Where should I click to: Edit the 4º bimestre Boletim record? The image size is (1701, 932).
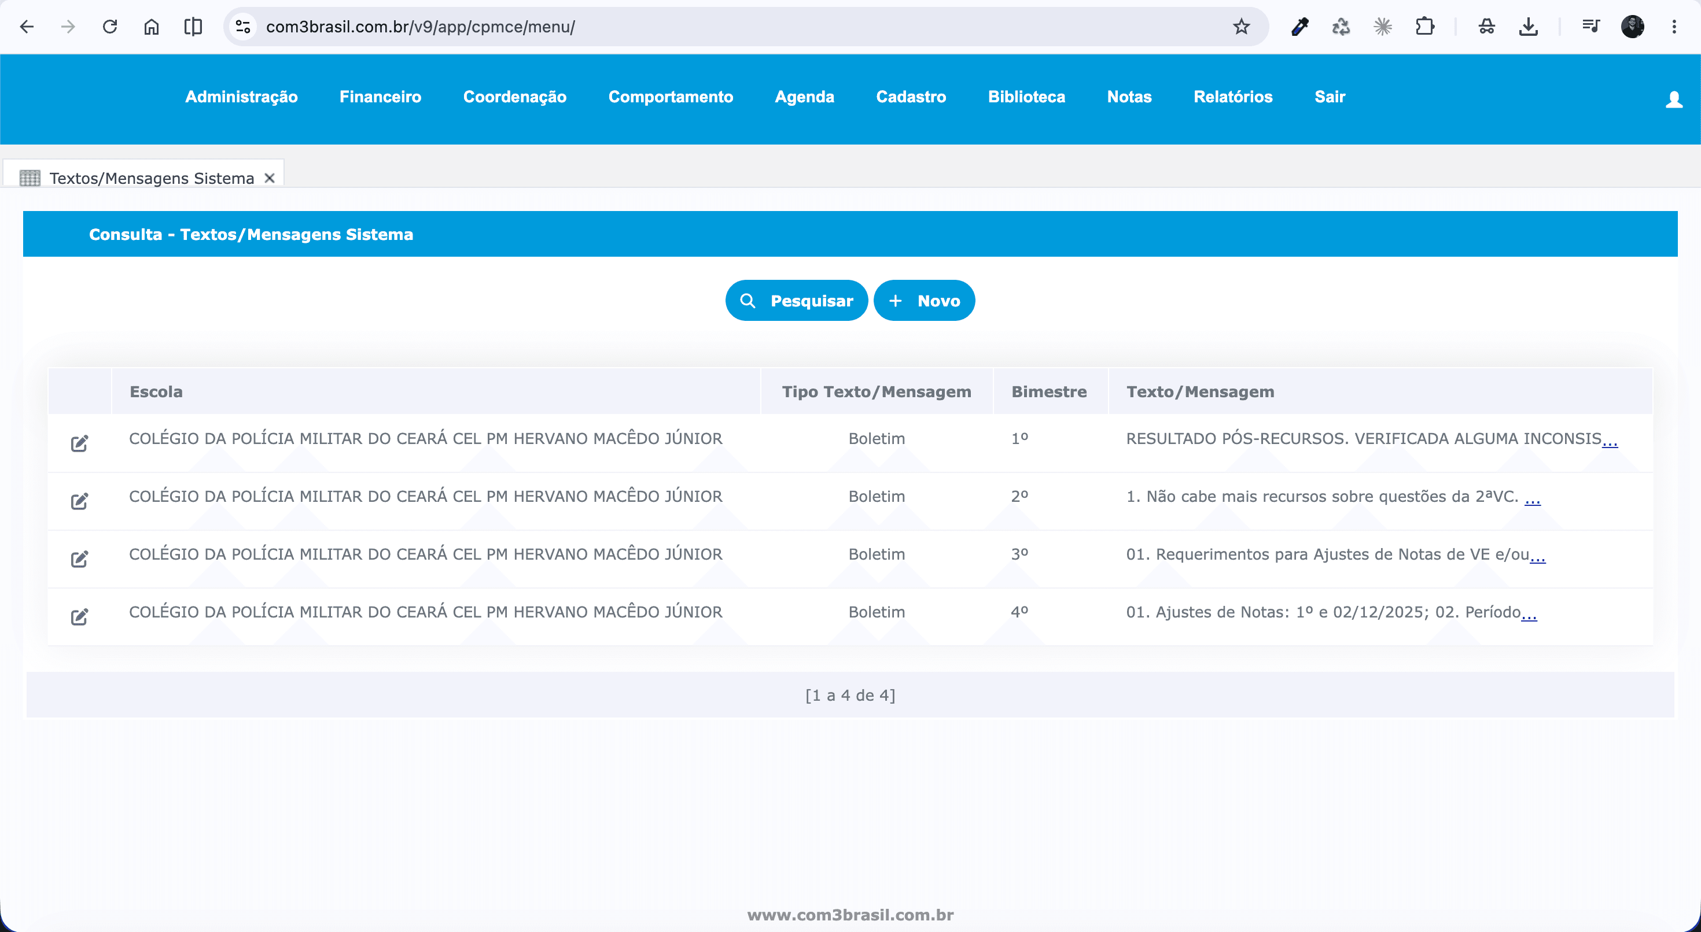79,616
